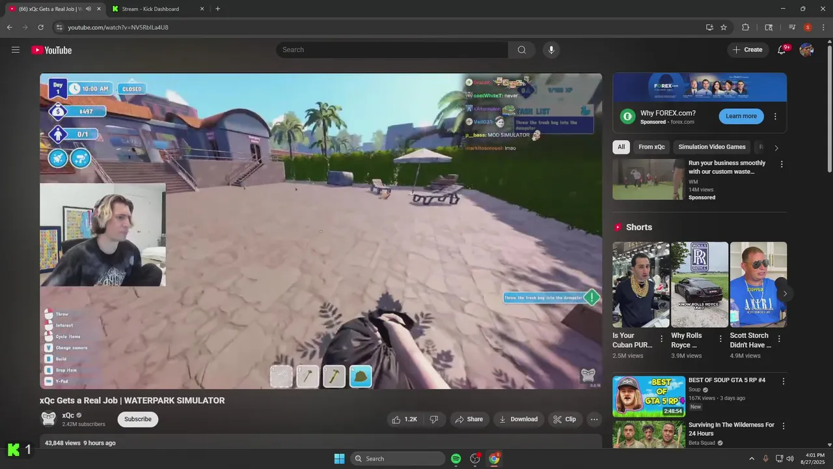Image resolution: width=833 pixels, height=469 pixels.
Task: Like the video with thumbs up
Action: pos(405,419)
